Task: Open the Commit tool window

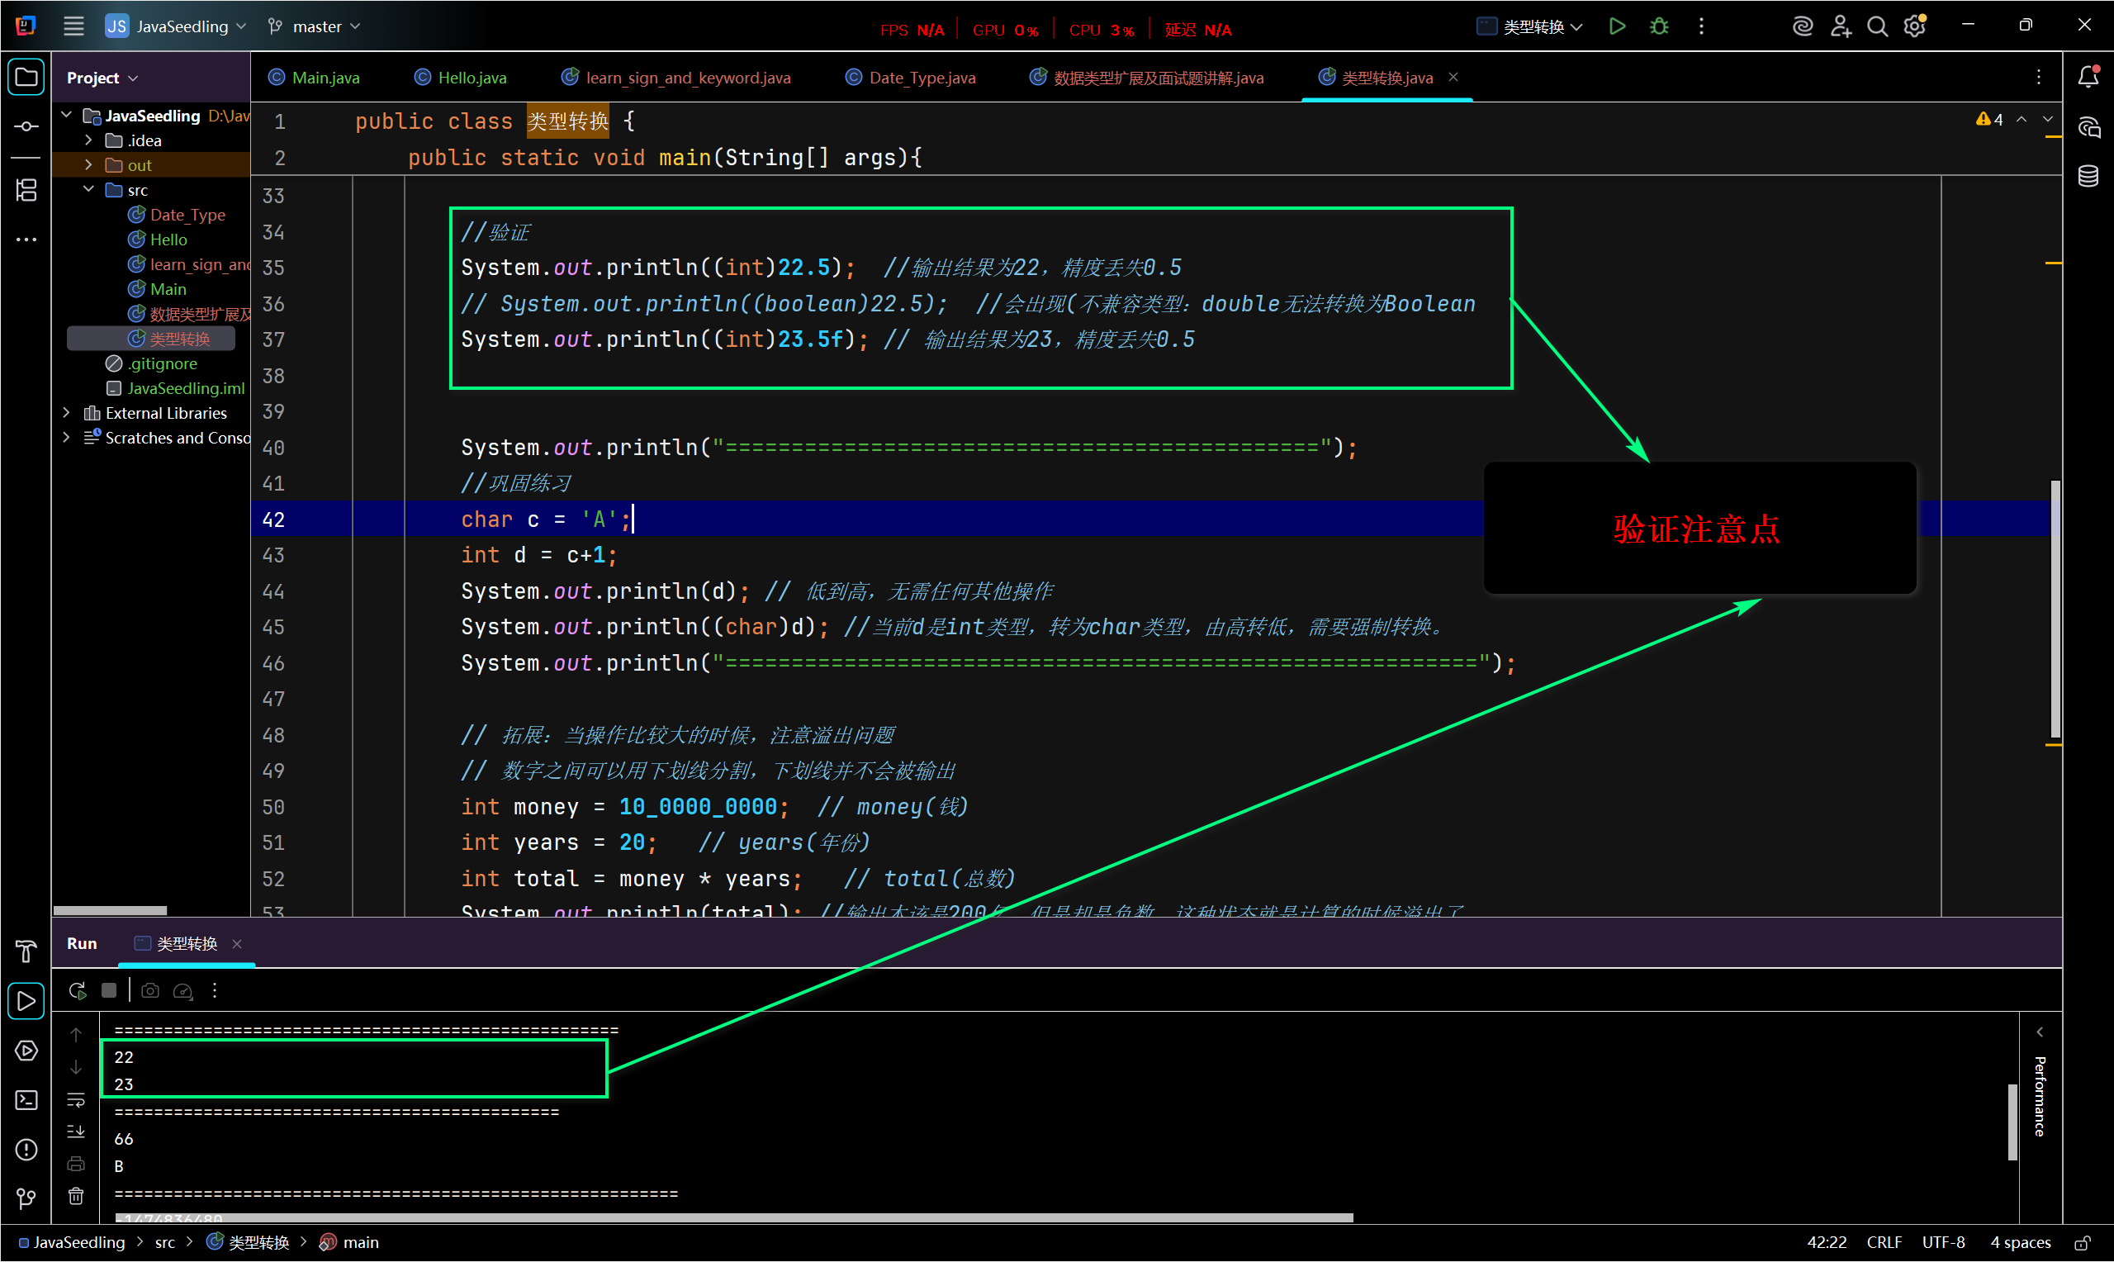Action: click(x=26, y=126)
